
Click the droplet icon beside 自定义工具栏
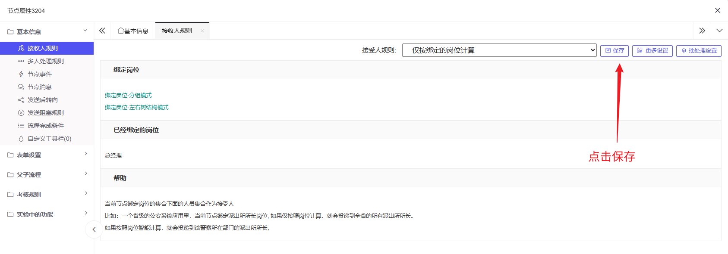tap(21, 139)
